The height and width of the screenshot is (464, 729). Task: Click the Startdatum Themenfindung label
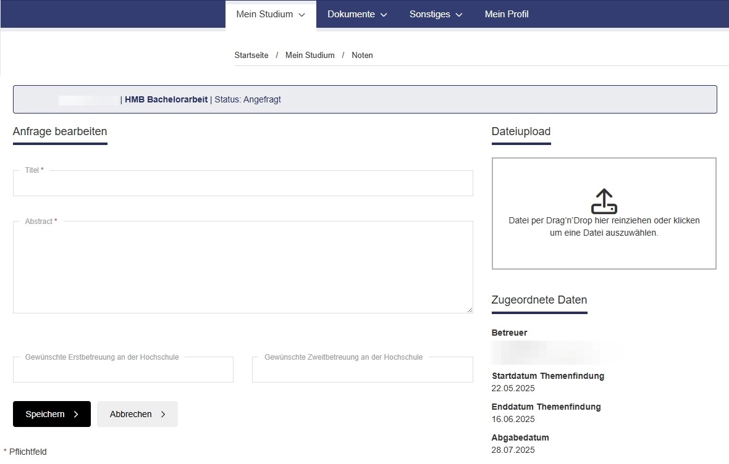pyautogui.click(x=548, y=376)
